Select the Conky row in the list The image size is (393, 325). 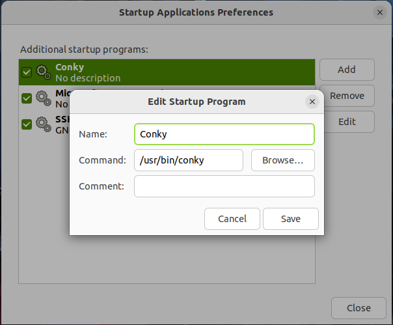tap(167, 72)
